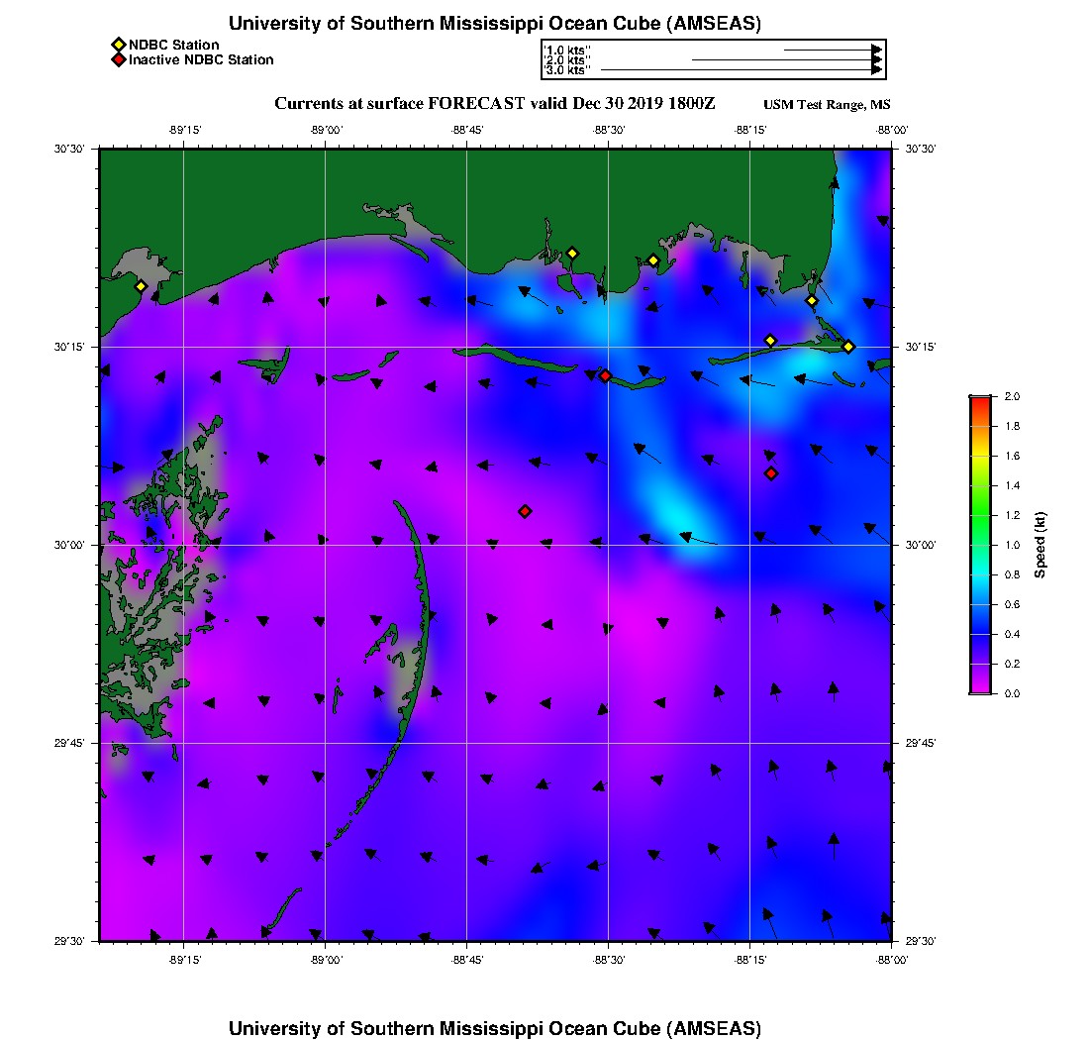This screenshot has height=1040, width=1089.
Task: Click the top axis label -89°15'
Action: click(x=185, y=130)
